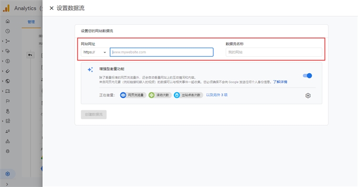This screenshot has height=187, width=358.
Task: Open the Monetization dollar icon in sidebar
Action: (x=8, y=61)
